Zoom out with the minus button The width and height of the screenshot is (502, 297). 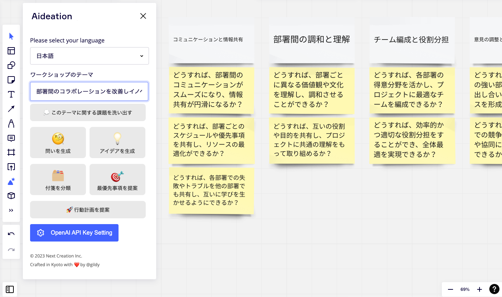tap(451, 289)
